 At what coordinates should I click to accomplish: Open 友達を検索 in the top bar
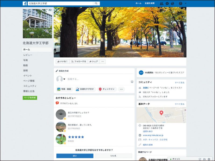pyautogui.click(x=150, y=3)
